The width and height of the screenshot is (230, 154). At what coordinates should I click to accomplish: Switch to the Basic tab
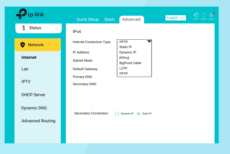[x=110, y=19]
